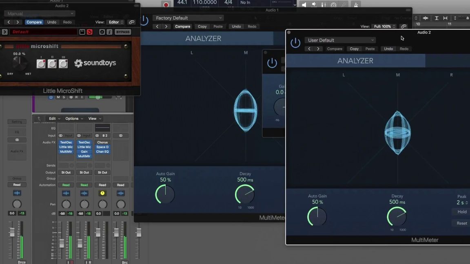Click Compare in the Audio 2 plugin header
Viewport: 470px width, 264px height.
coord(335,48)
